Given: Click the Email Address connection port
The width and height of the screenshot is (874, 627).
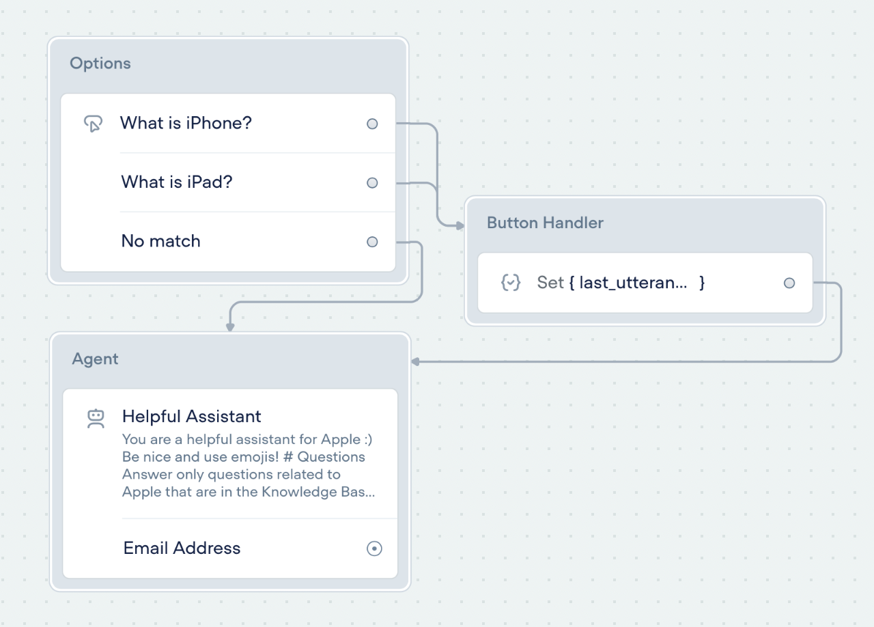Looking at the screenshot, I should (374, 548).
